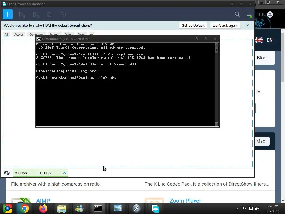The height and width of the screenshot is (214, 285).
Task: Open the search magnifier in FDM
Action: click(x=237, y=14)
